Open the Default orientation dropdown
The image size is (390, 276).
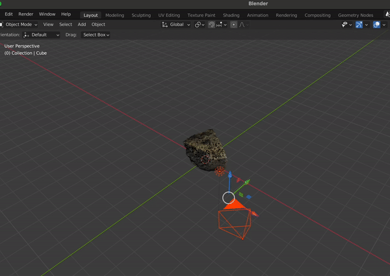tap(42, 35)
